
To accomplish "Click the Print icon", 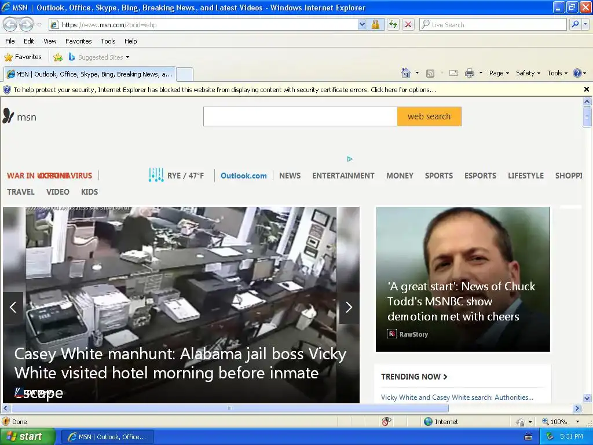I will pyautogui.click(x=469, y=74).
